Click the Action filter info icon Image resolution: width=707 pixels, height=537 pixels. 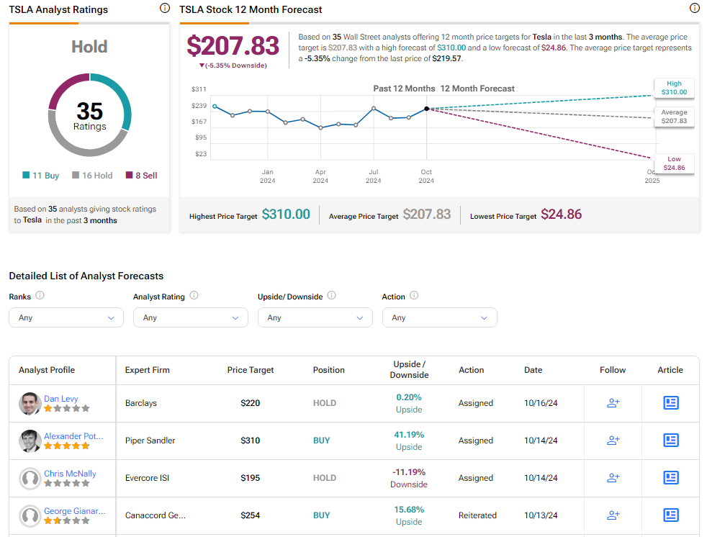414,295
